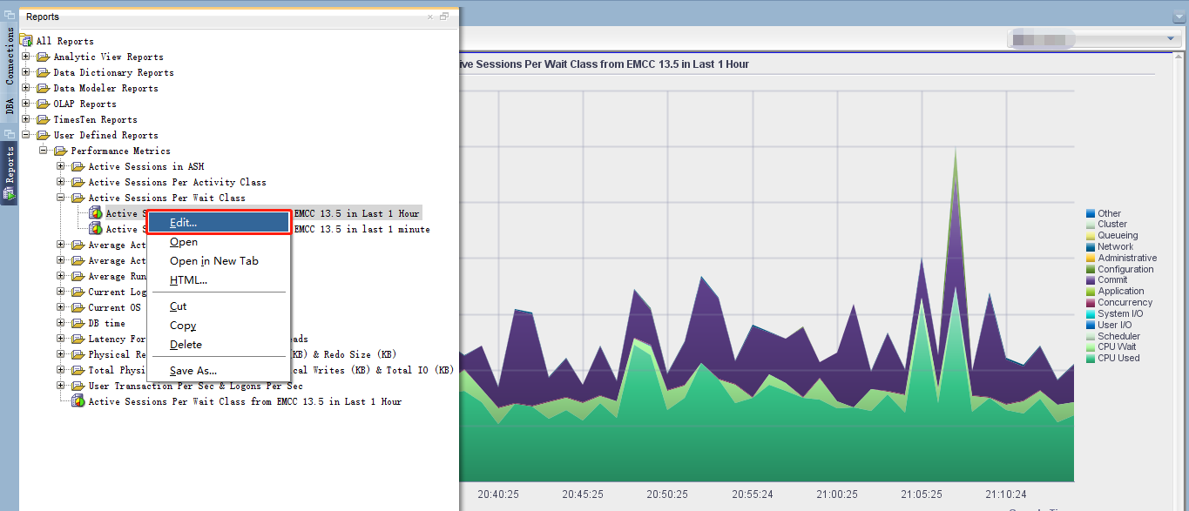
Task: Click the 'Reports' panel title
Action: (43, 17)
